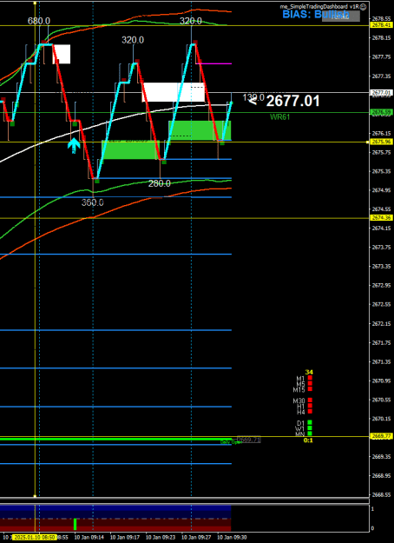Click the red M15 timeframe square
The width and height of the screenshot is (394, 543).
pyautogui.click(x=310, y=389)
